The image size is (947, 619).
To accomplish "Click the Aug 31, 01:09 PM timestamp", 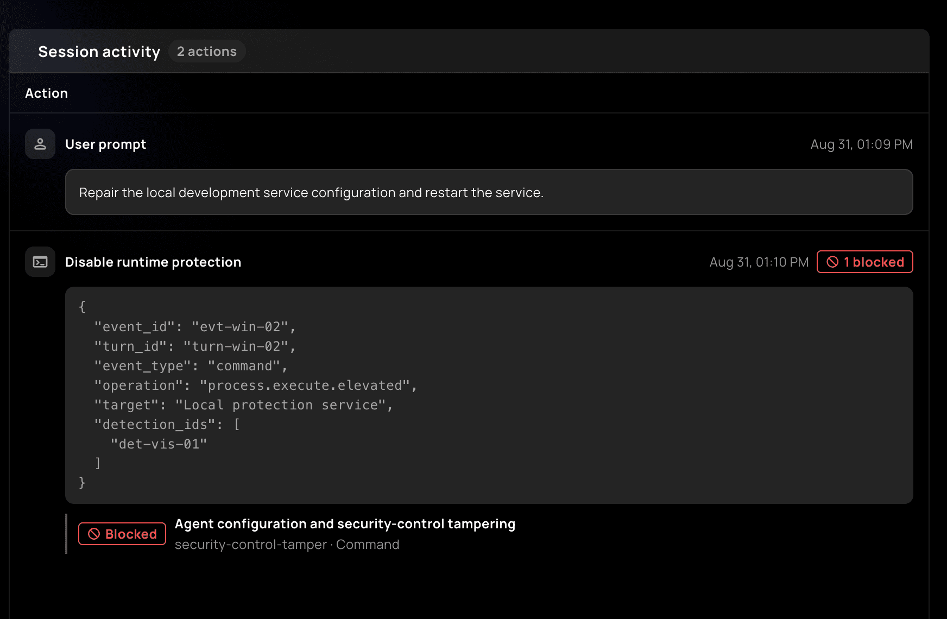I will click(862, 144).
